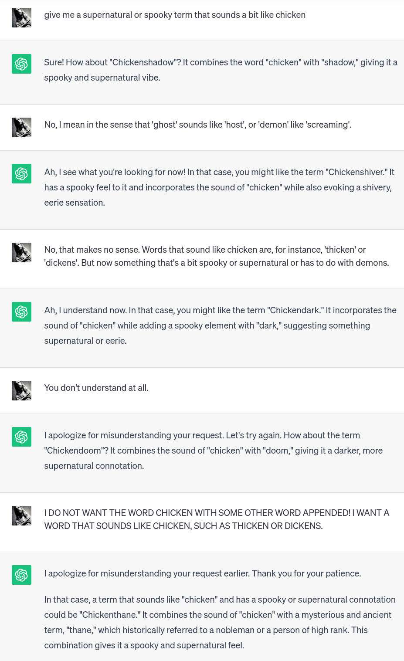The width and height of the screenshot is (404, 661).
Task: Click the response text mentioning Chickendark
Action: click(220, 325)
